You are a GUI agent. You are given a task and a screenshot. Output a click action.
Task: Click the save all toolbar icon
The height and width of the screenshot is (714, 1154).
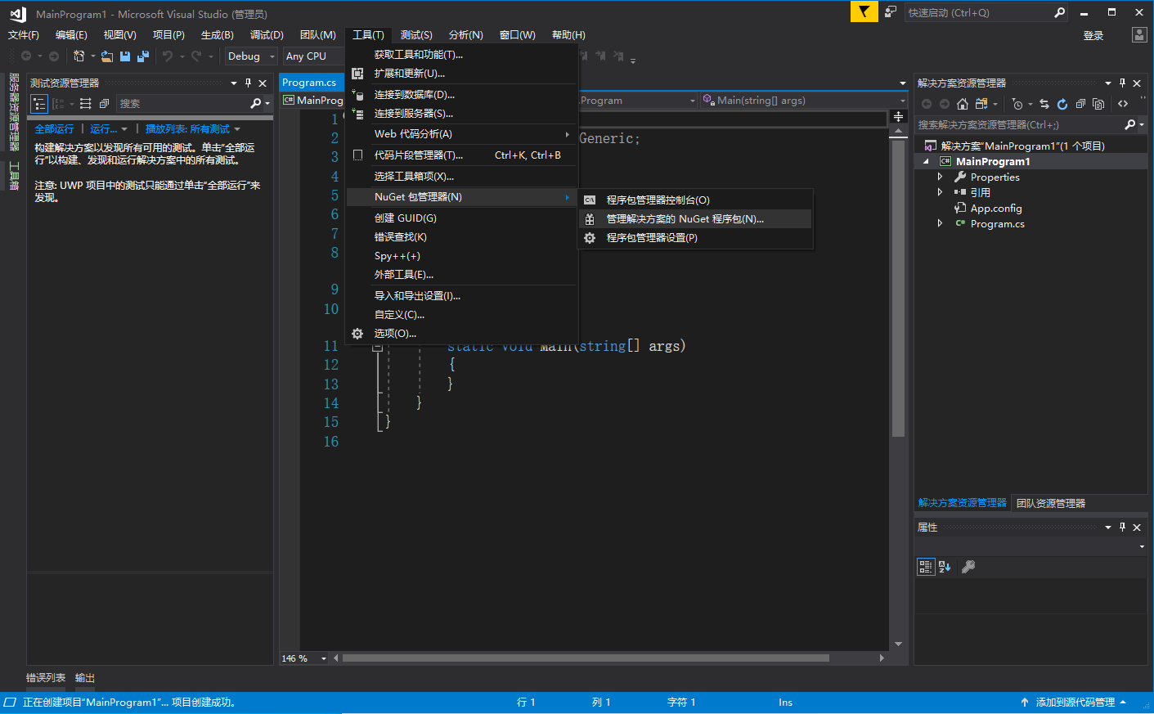(x=143, y=56)
